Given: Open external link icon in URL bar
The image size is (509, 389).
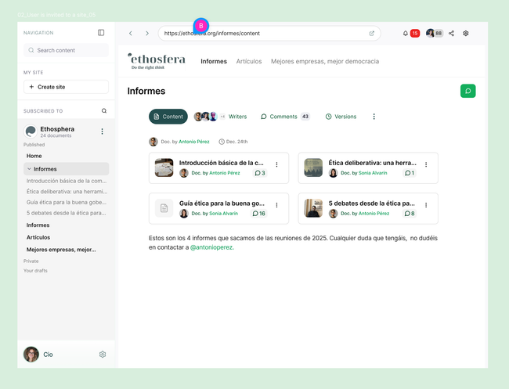Looking at the screenshot, I should point(372,34).
